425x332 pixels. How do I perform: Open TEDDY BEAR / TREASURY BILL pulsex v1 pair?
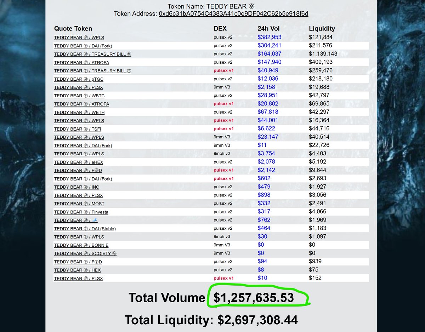coord(93,71)
